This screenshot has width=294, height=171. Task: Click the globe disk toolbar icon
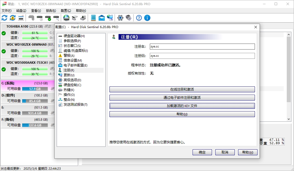click(x=67, y=18)
